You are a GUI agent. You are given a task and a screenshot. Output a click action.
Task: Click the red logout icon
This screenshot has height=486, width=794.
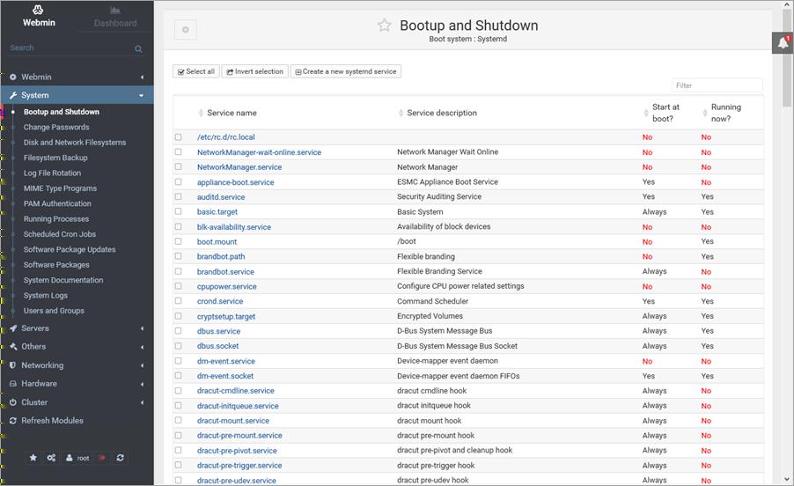(102, 458)
